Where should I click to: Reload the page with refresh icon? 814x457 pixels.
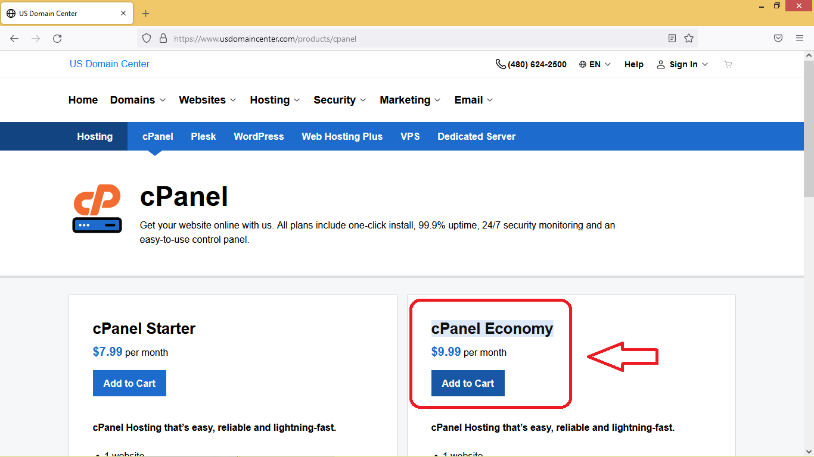click(x=57, y=38)
